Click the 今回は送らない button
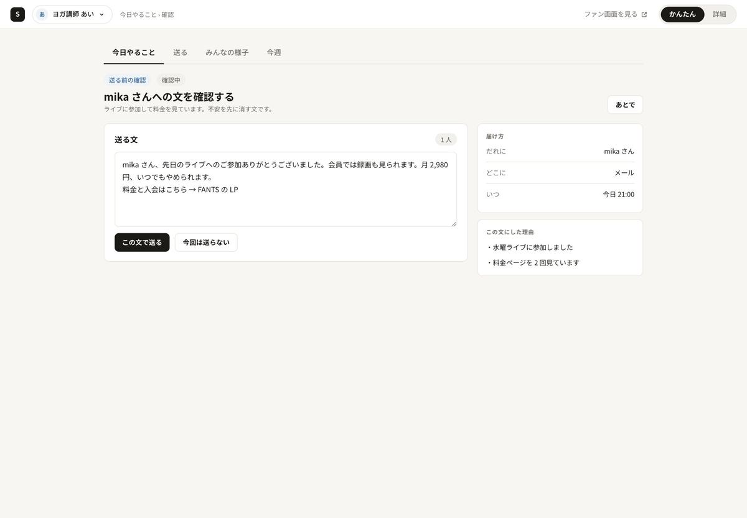The image size is (747, 518). (x=206, y=243)
